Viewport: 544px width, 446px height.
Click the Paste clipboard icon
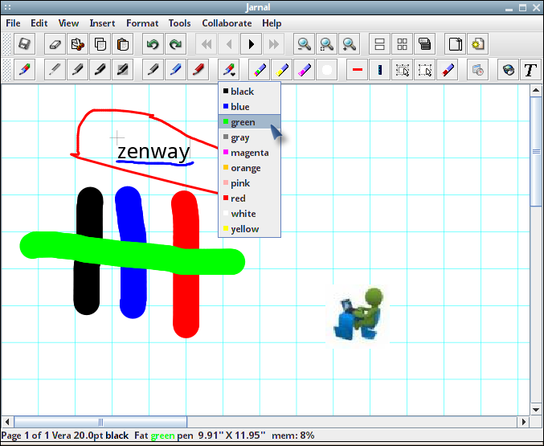point(123,44)
